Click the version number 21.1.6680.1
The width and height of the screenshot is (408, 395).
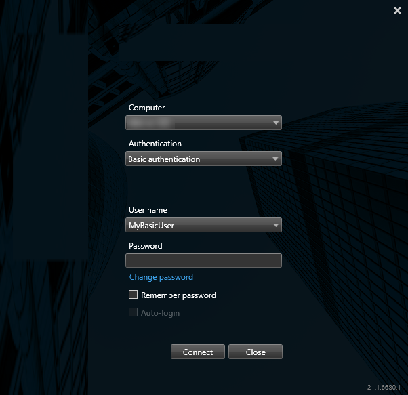coord(384,387)
